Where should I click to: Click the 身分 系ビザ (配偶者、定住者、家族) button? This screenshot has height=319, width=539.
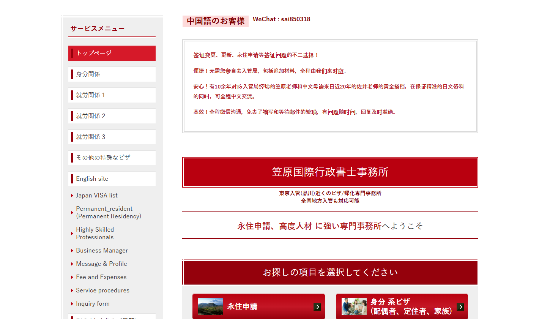[402, 306]
